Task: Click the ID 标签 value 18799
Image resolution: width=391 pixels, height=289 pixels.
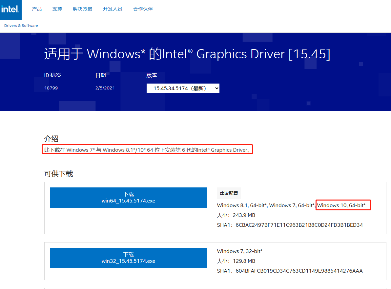Action: [x=51, y=88]
